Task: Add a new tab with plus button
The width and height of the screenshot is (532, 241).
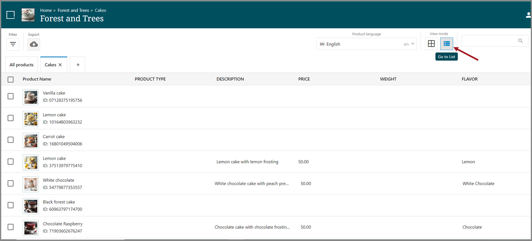Action: tap(78, 65)
